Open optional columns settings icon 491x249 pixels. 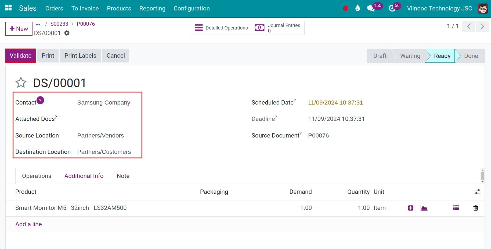coord(477,192)
